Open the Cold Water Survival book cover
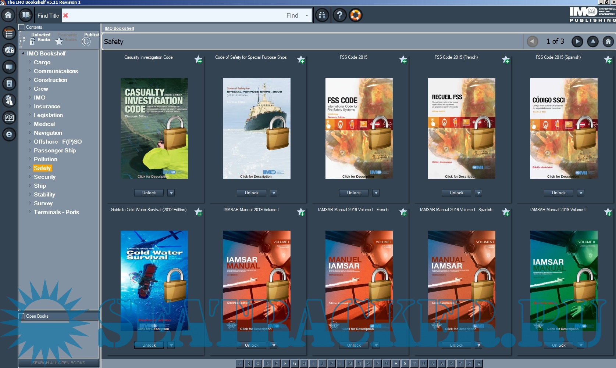616x368 pixels. point(154,281)
